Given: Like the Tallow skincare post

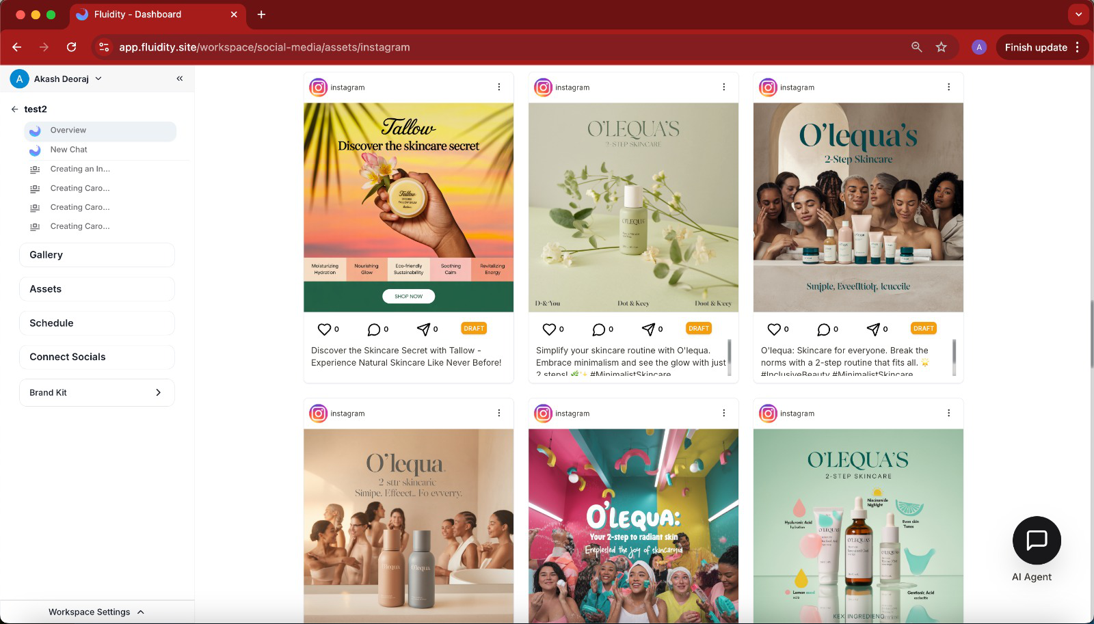Looking at the screenshot, I should pos(324,329).
